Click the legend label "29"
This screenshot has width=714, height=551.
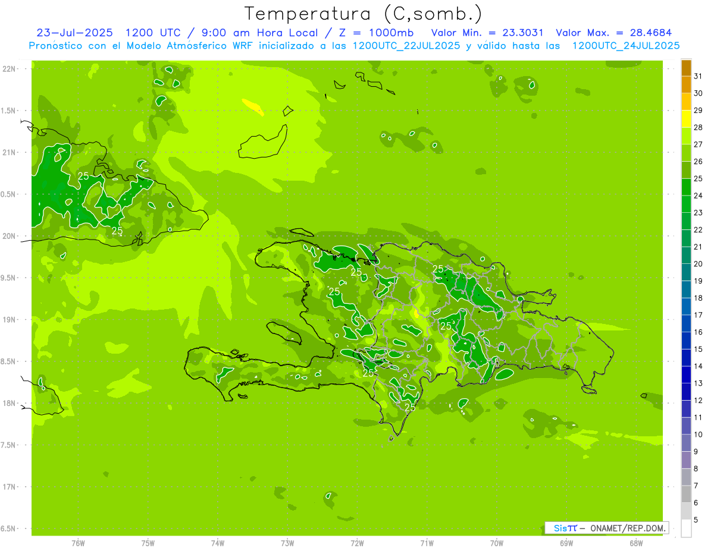coord(698,110)
